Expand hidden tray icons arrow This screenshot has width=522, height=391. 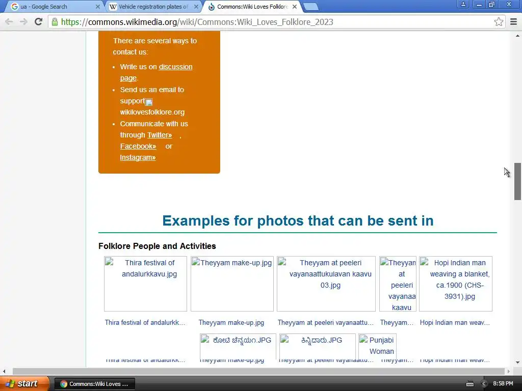click(484, 384)
